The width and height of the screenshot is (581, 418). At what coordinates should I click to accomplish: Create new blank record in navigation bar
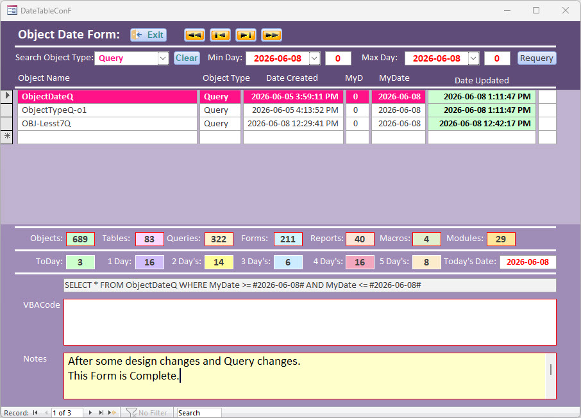(112, 412)
